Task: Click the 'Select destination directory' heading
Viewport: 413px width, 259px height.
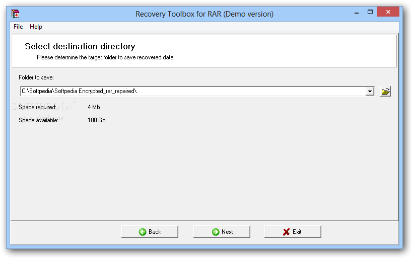Action: (80, 46)
